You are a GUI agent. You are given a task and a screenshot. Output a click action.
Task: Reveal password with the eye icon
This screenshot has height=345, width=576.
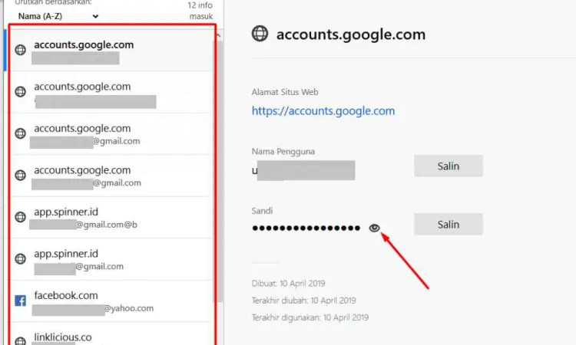374,228
